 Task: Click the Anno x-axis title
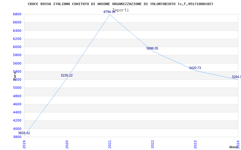coord(233,147)
